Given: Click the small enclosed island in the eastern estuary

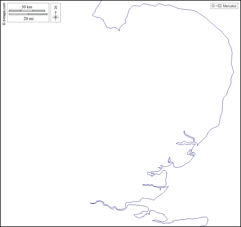Looking at the screenshot, I should (191, 154).
